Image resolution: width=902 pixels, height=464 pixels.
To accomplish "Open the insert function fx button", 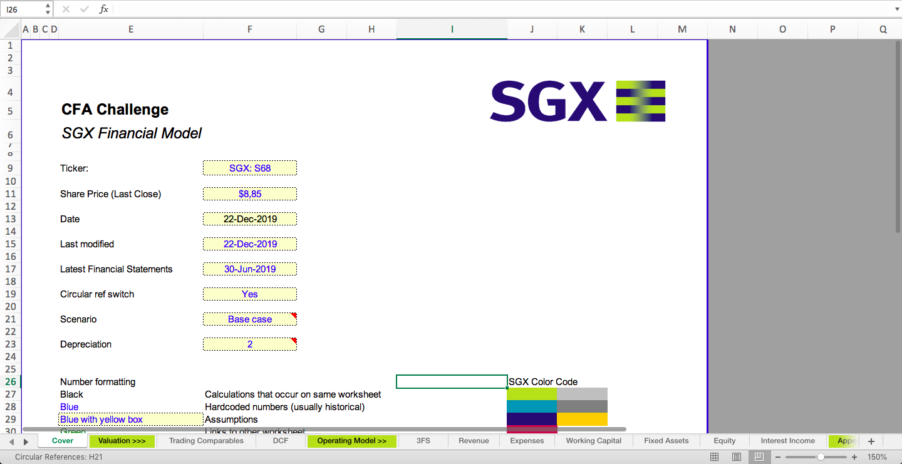I will tap(104, 9).
